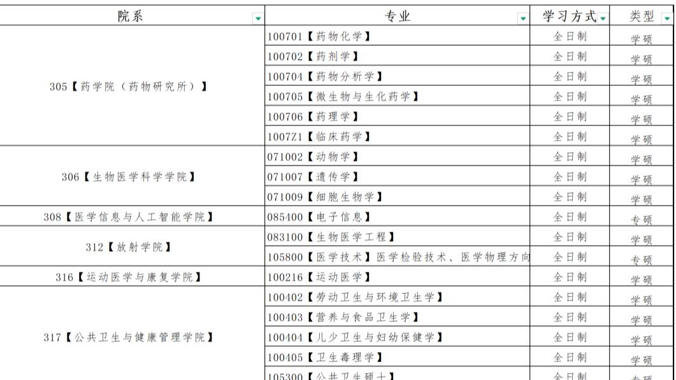Image resolution: width=676 pixels, height=380 pixels.
Task: Click 全日制 in the 遗传学 row
Action: click(x=570, y=176)
